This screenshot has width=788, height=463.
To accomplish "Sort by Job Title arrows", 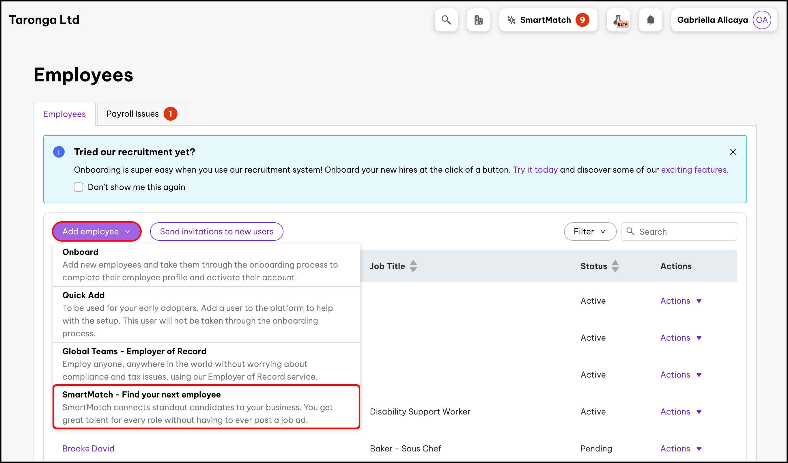I will coord(413,266).
